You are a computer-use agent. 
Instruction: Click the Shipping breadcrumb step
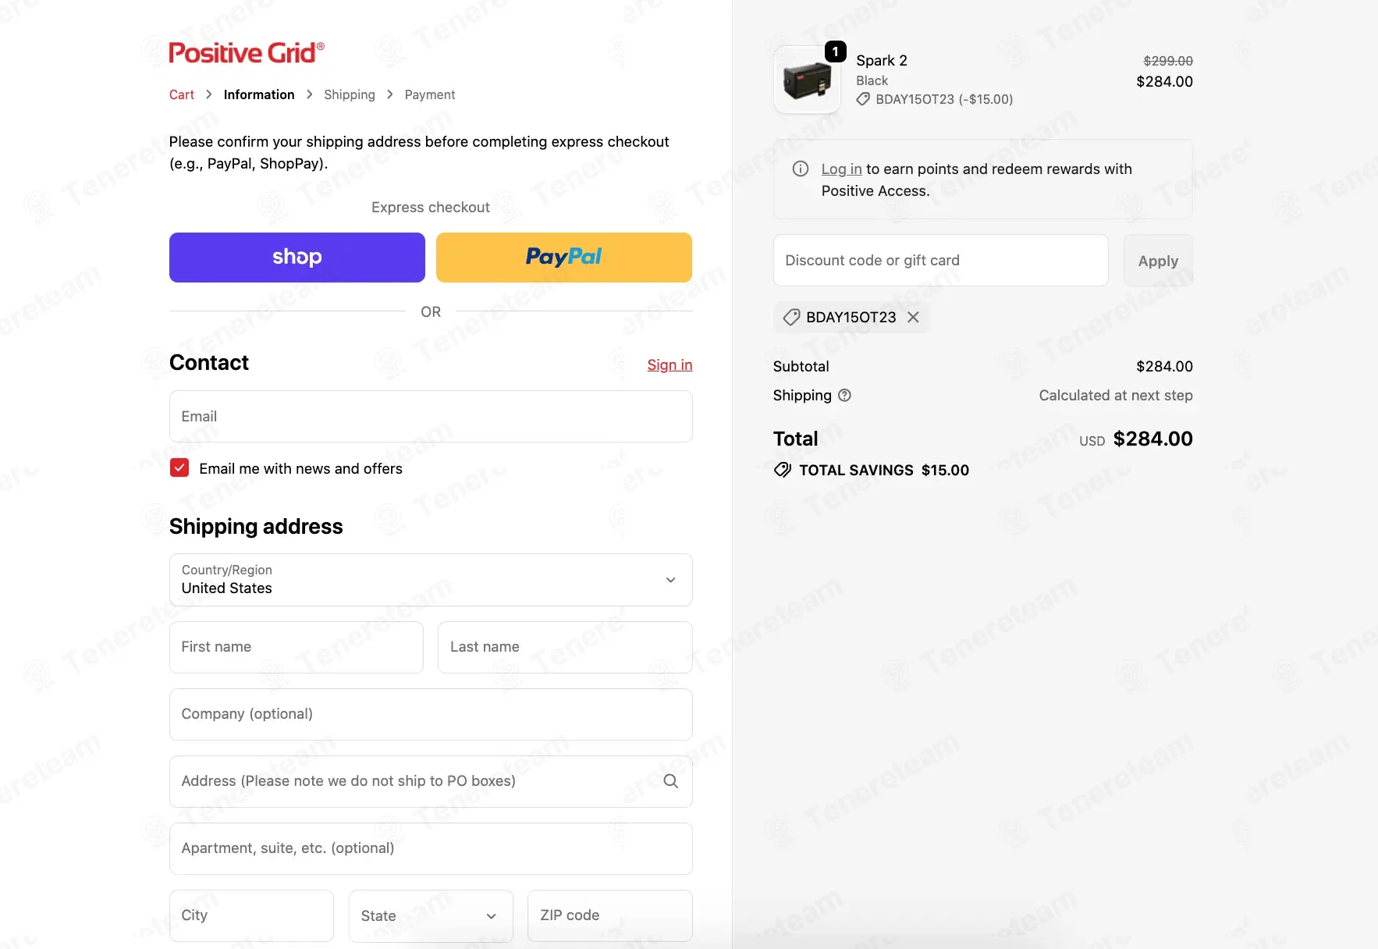tap(350, 94)
